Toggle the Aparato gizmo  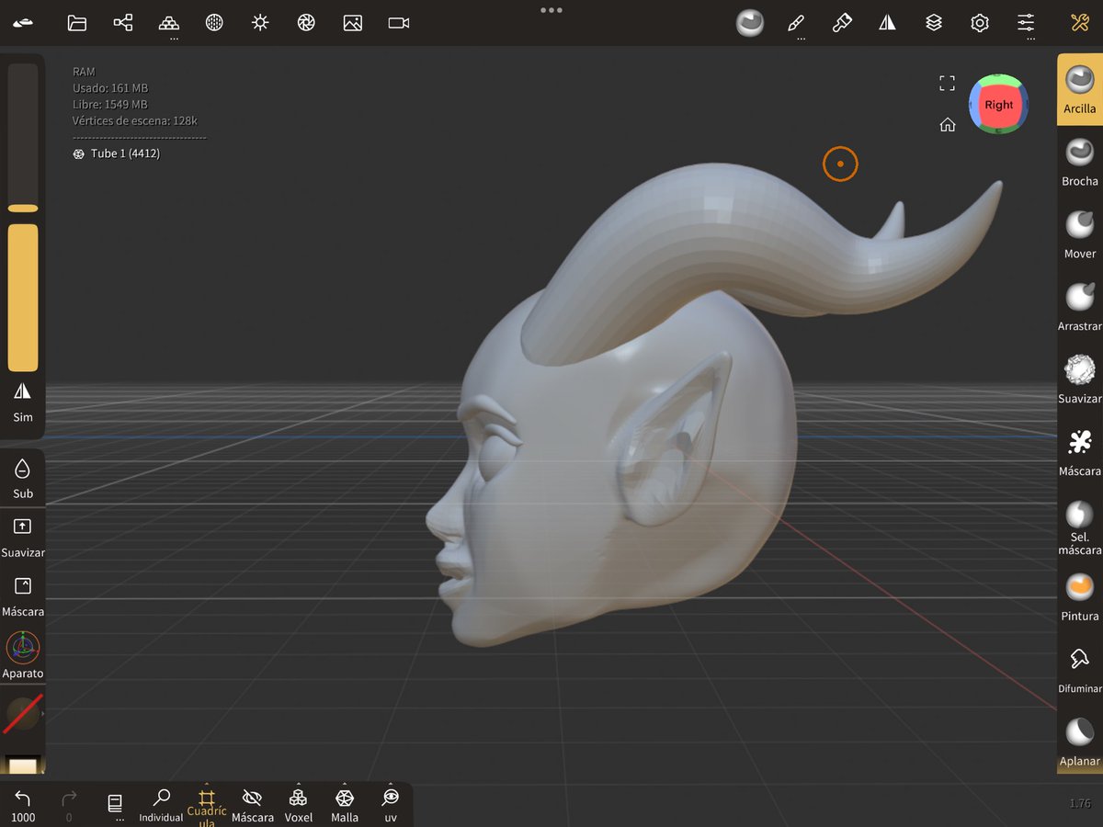(23, 655)
